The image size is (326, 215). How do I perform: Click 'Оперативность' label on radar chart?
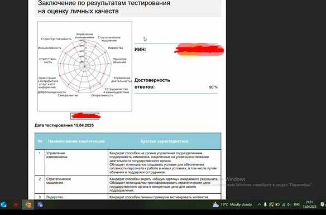102,95
